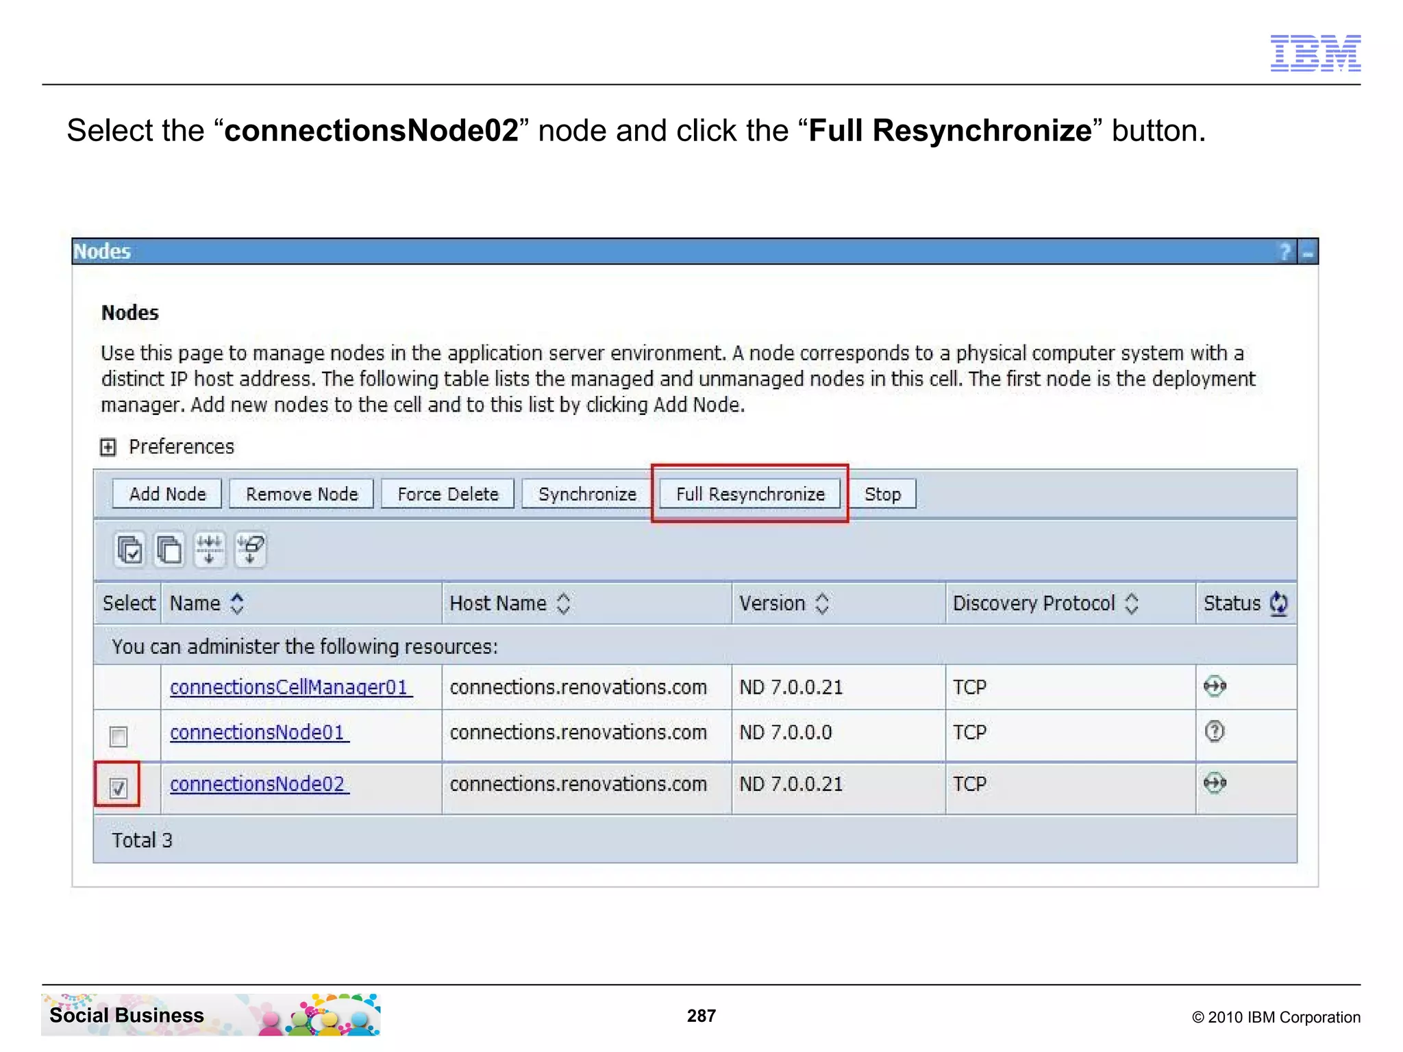The height and width of the screenshot is (1052, 1403).
Task: Click synchronized status icon for connectionsCellManager01
Action: pyautogui.click(x=1215, y=686)
